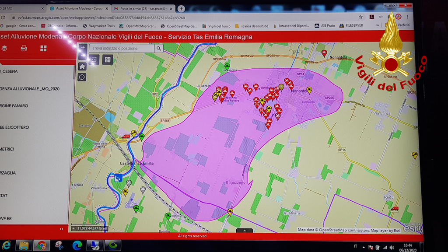This screenshot has height=252, width=448.
Task: Open the grid widget beside XYZ
Action: [x=108, y=59]
